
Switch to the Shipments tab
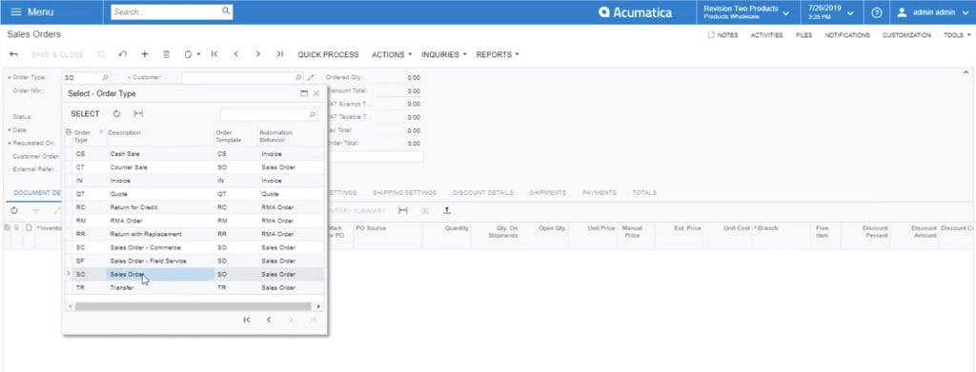click(x=548, y=193)
